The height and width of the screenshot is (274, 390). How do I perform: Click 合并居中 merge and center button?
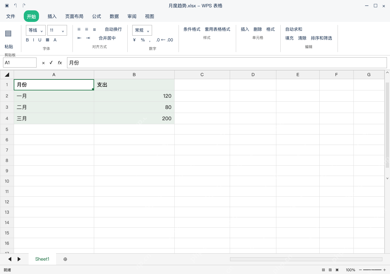tap(107, 38)
